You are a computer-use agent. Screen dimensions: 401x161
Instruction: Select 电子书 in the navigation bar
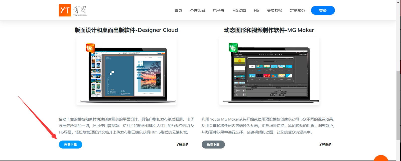pyautogui.click(x=219, y=10)
